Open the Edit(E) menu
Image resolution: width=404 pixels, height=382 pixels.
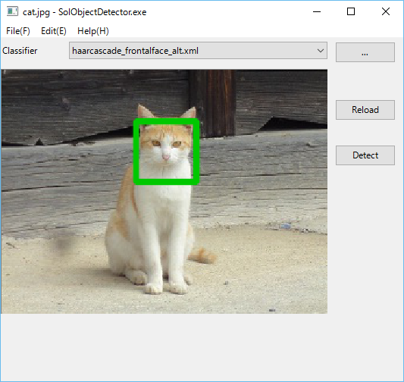[54, 31]
